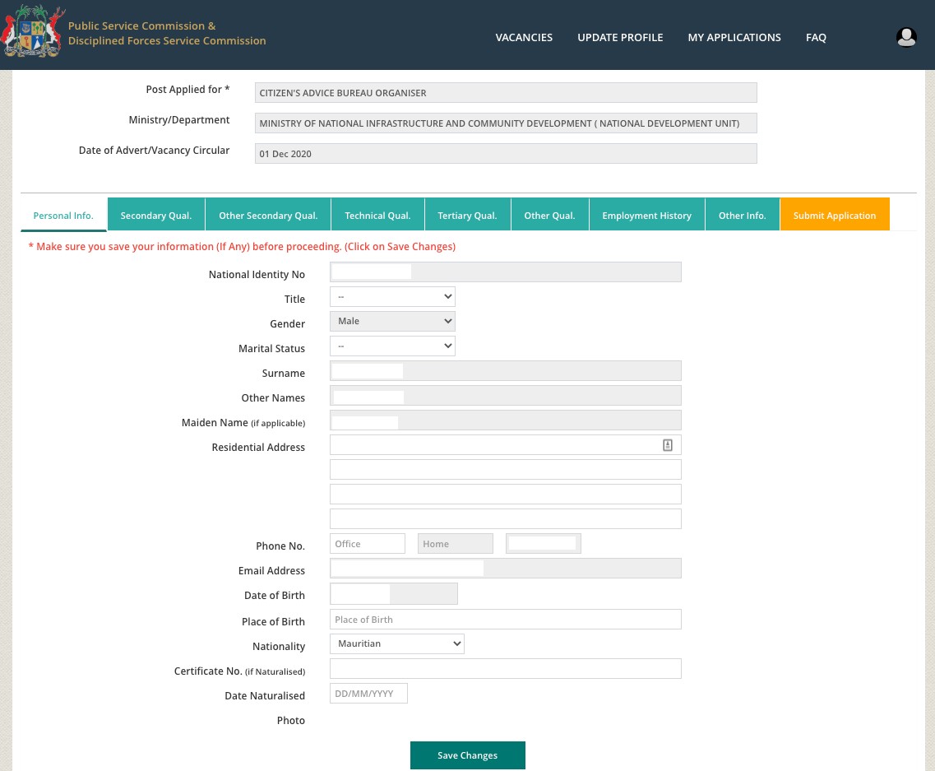The width and height of the screenshot is (935, 771).
Task: Click the Mauritius coat of arms logo
Action: (33, 31)
